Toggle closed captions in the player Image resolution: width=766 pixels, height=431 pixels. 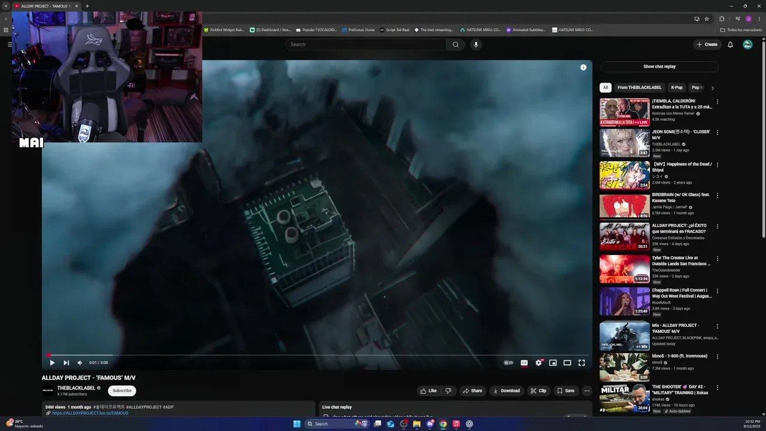pyautogui.click(x=524, y=363)
